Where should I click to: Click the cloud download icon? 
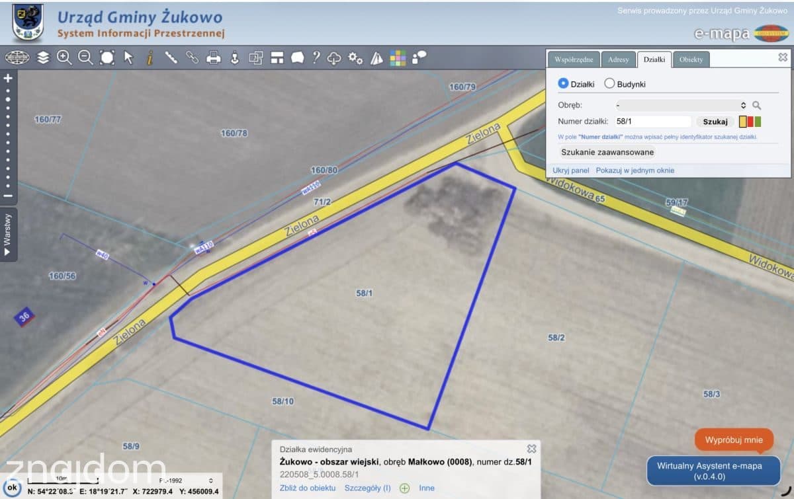(334, 58)
